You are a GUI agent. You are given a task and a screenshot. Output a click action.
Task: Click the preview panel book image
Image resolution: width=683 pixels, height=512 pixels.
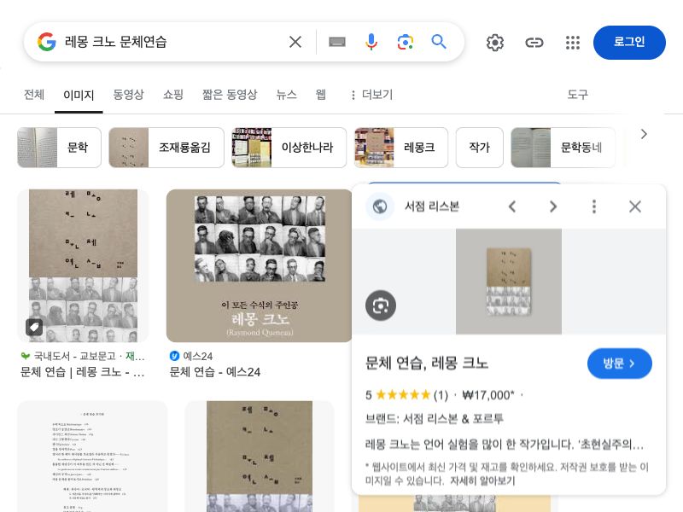tap(509, 282)
